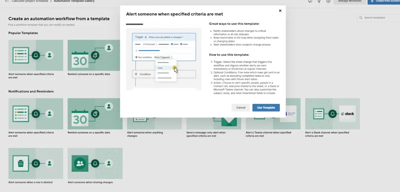Click the back arrow in the breadcrumb bar
The width and height of the screenshot is (400, 192).
coord(7,1)
